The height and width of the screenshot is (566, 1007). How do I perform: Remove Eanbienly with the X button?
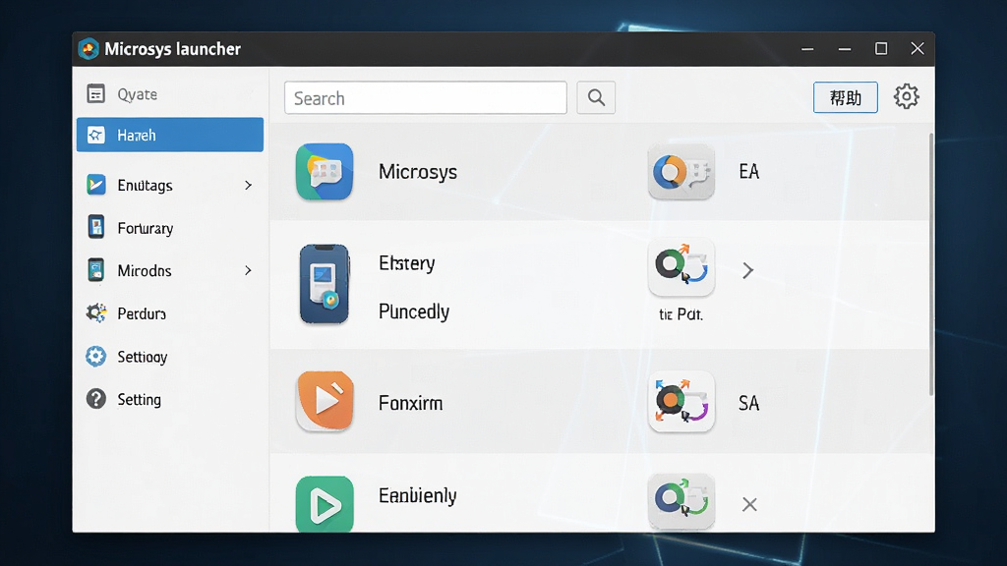coord(749,504)
